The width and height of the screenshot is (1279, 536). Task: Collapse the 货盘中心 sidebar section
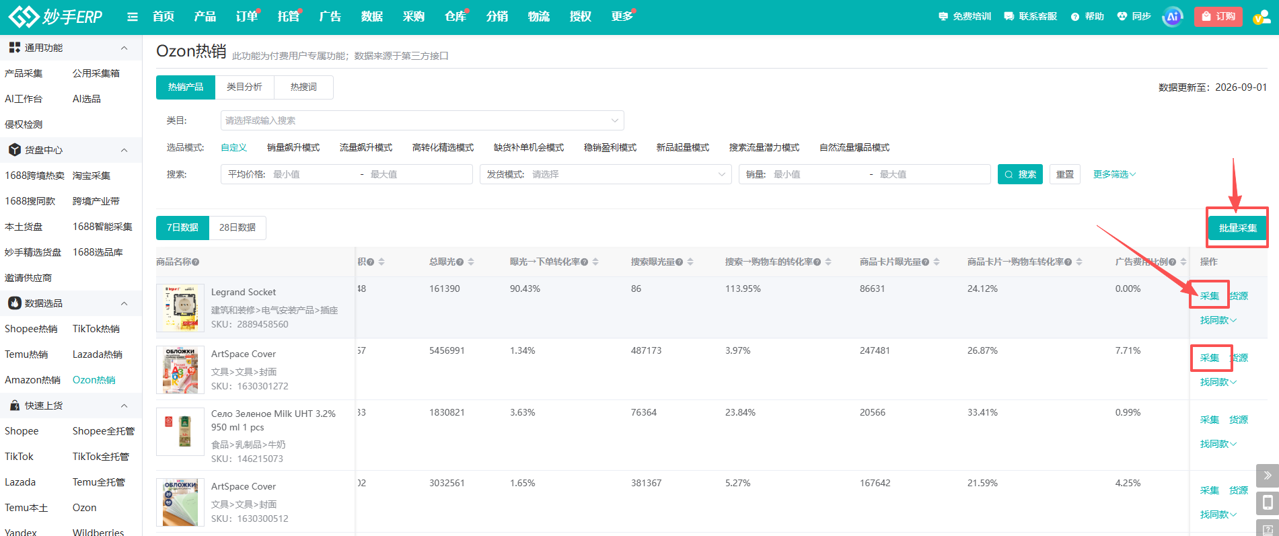pos(124,150)
